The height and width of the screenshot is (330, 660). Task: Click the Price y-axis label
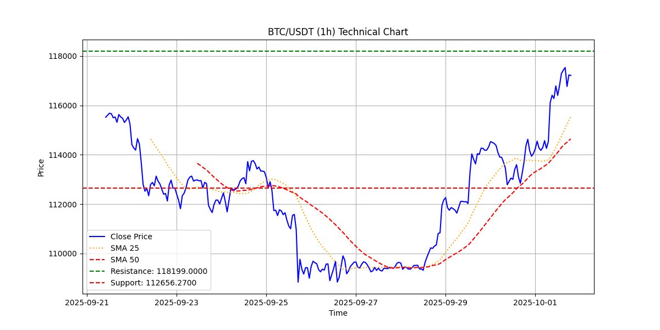coord(41,167)
